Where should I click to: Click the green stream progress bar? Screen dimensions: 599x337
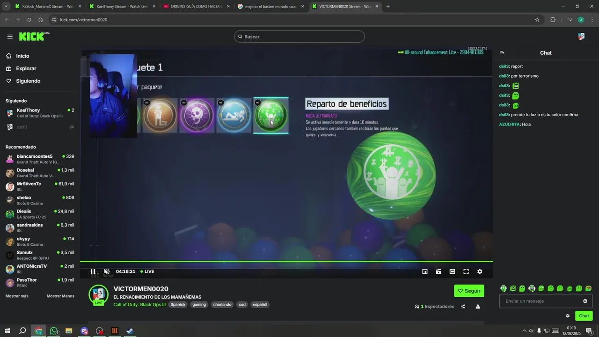286,262
